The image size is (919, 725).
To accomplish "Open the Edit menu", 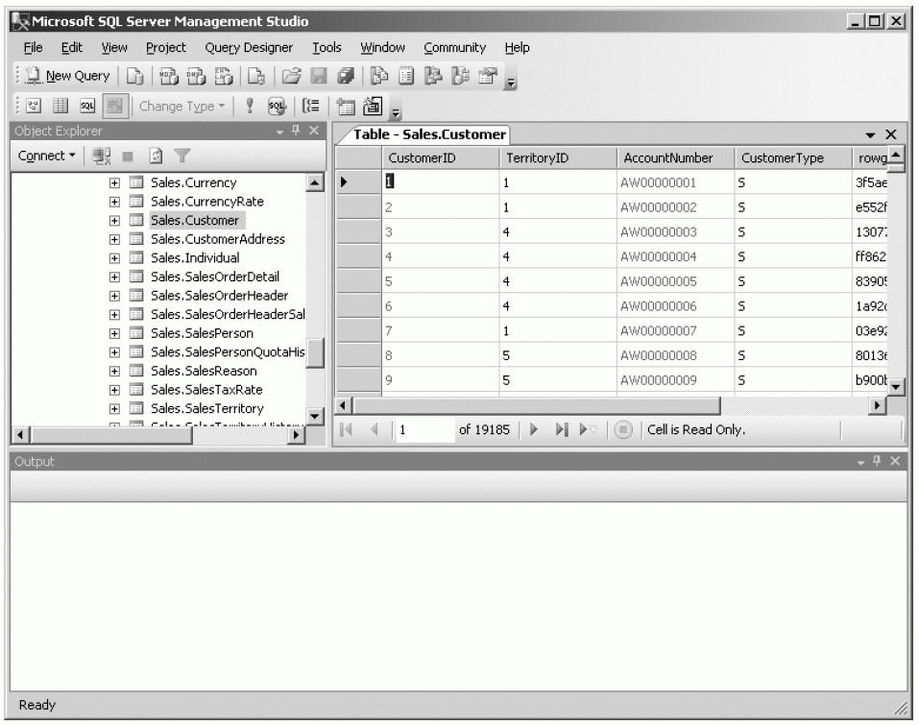I will [71, 47].
